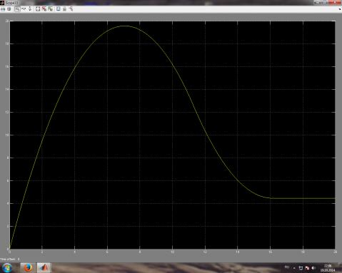Image resolution: width=342 pixels, height=273 pixels.
Task: Restore saved axes settings
Action: 50,9
